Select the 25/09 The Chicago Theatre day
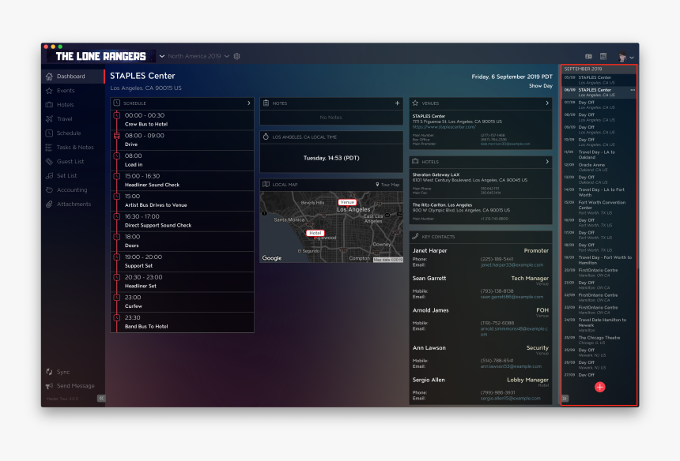The width and height of the screenshot is (680, 461). [x=599, y=339]
